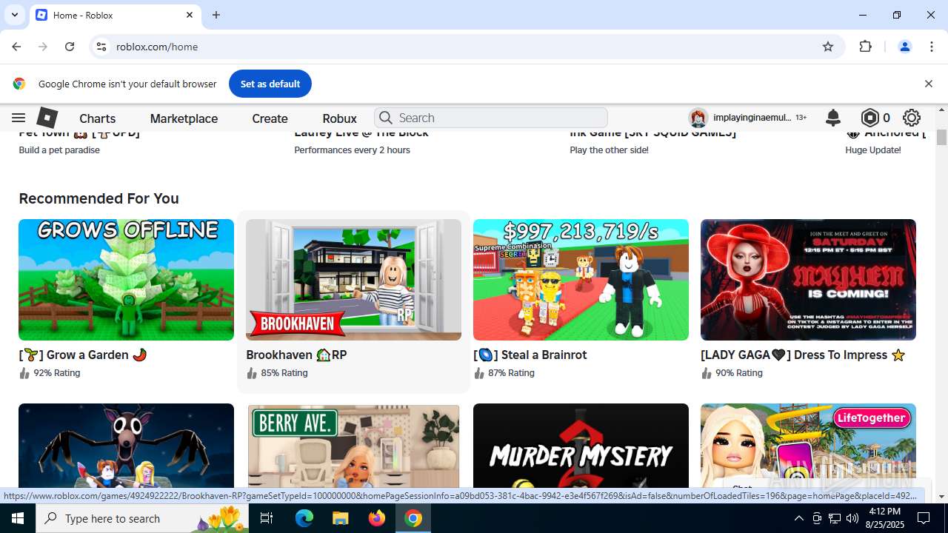Launch Microsoft Edge from the taskbar
Screen dimensions: 948x533
click(x=304, y=518)
